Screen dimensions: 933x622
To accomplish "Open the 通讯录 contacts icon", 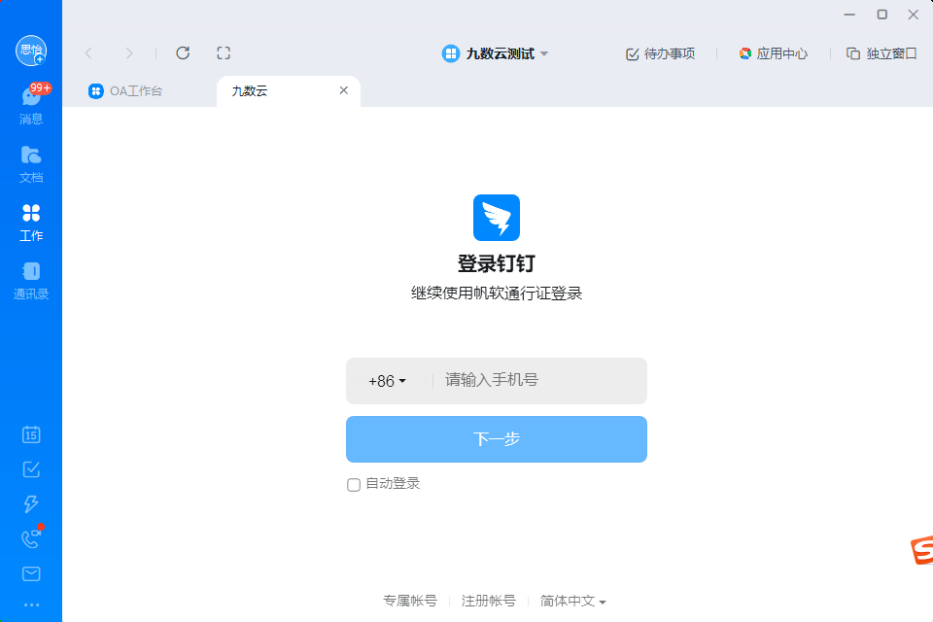I will [x=31, y=280].
